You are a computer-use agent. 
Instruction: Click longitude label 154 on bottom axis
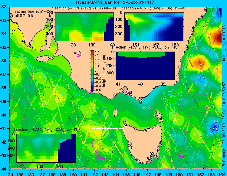click(x=222, y=174)
